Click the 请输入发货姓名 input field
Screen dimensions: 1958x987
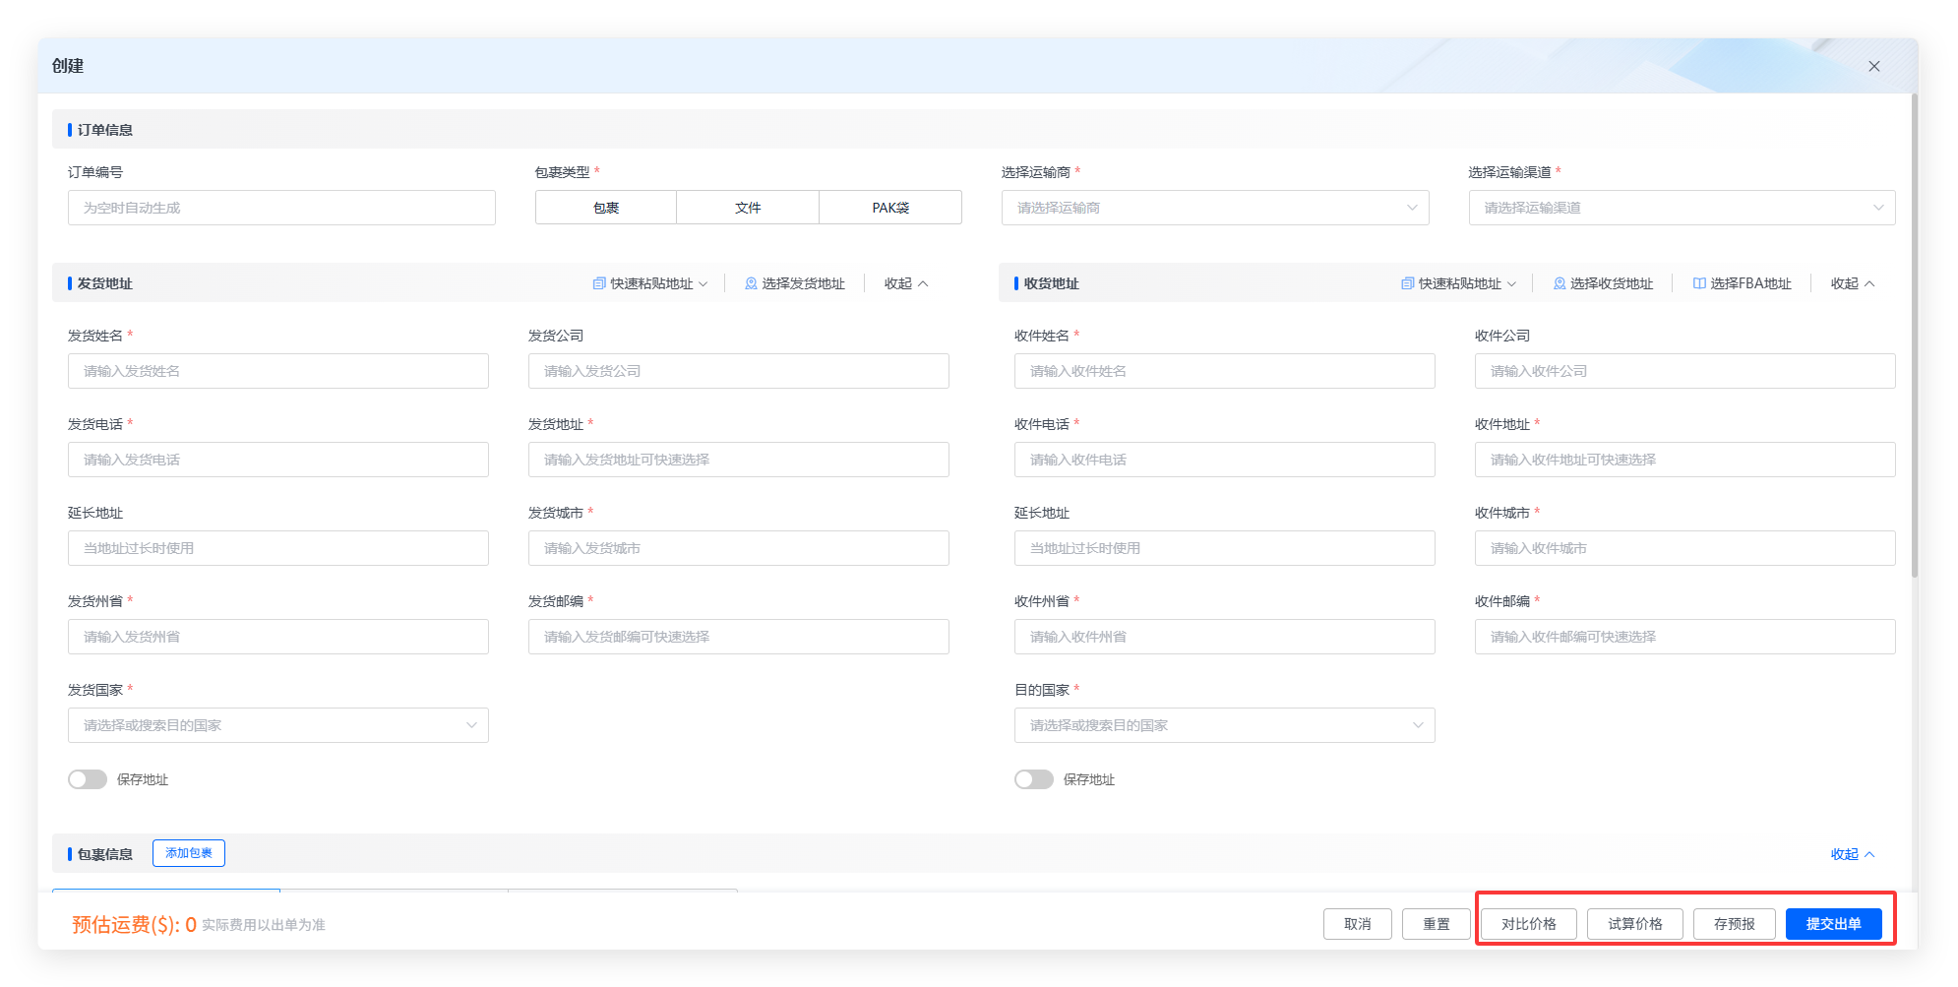click(277, 371)
